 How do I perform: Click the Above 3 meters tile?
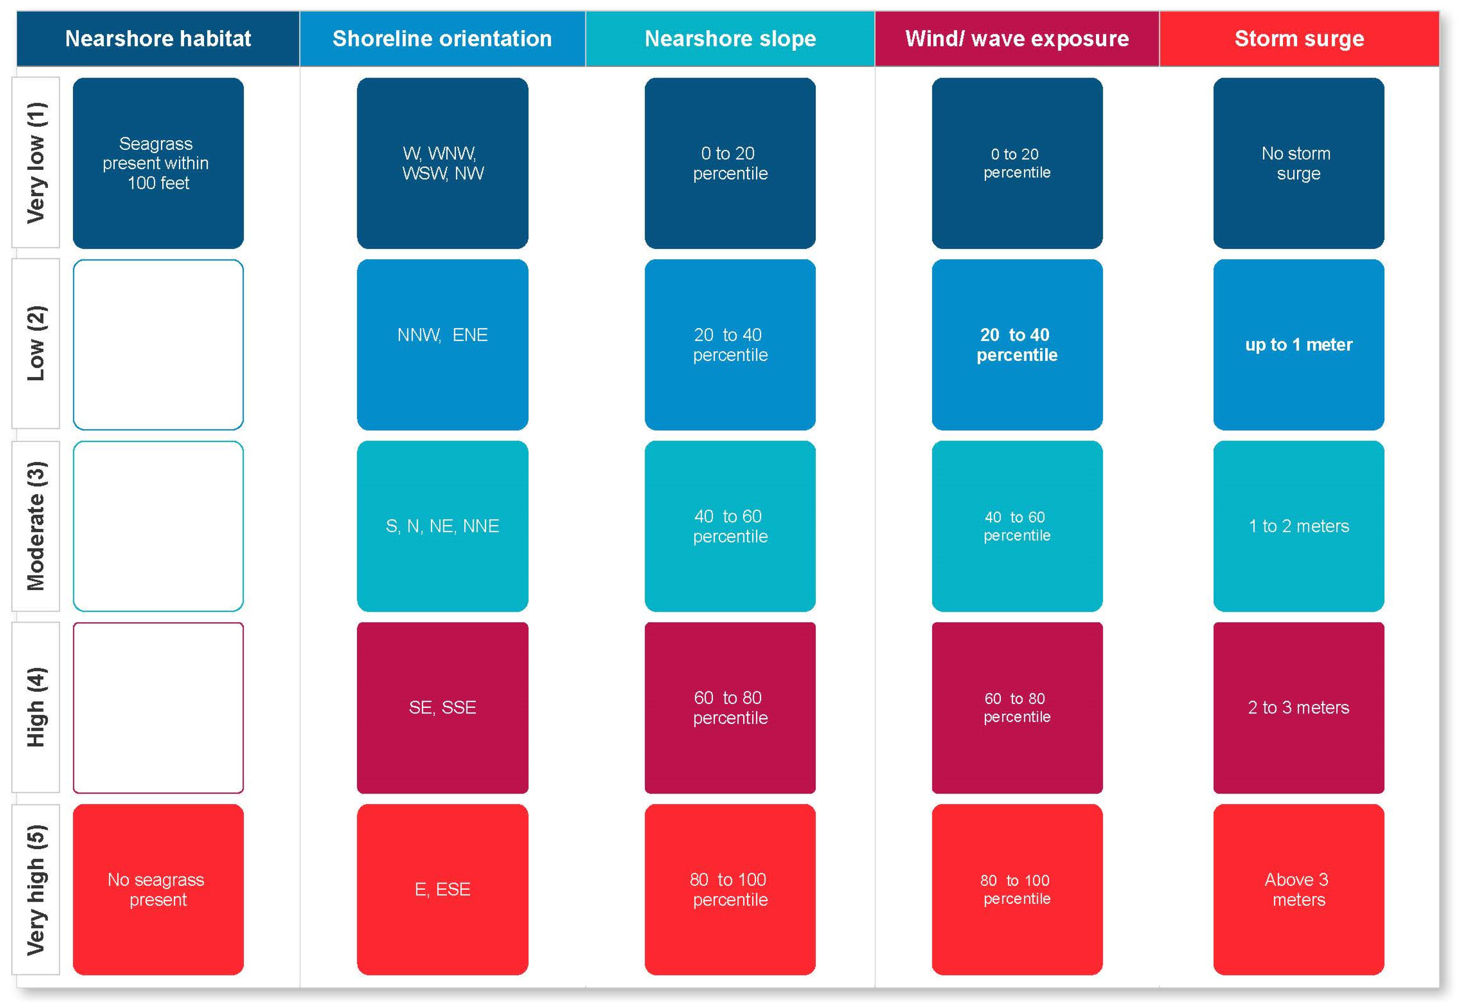tap(1299, 889)
